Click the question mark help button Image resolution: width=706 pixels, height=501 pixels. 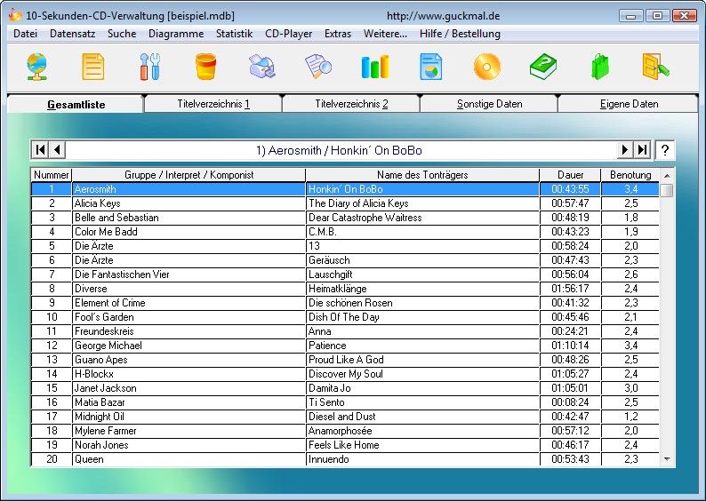(x=665, y=150)
